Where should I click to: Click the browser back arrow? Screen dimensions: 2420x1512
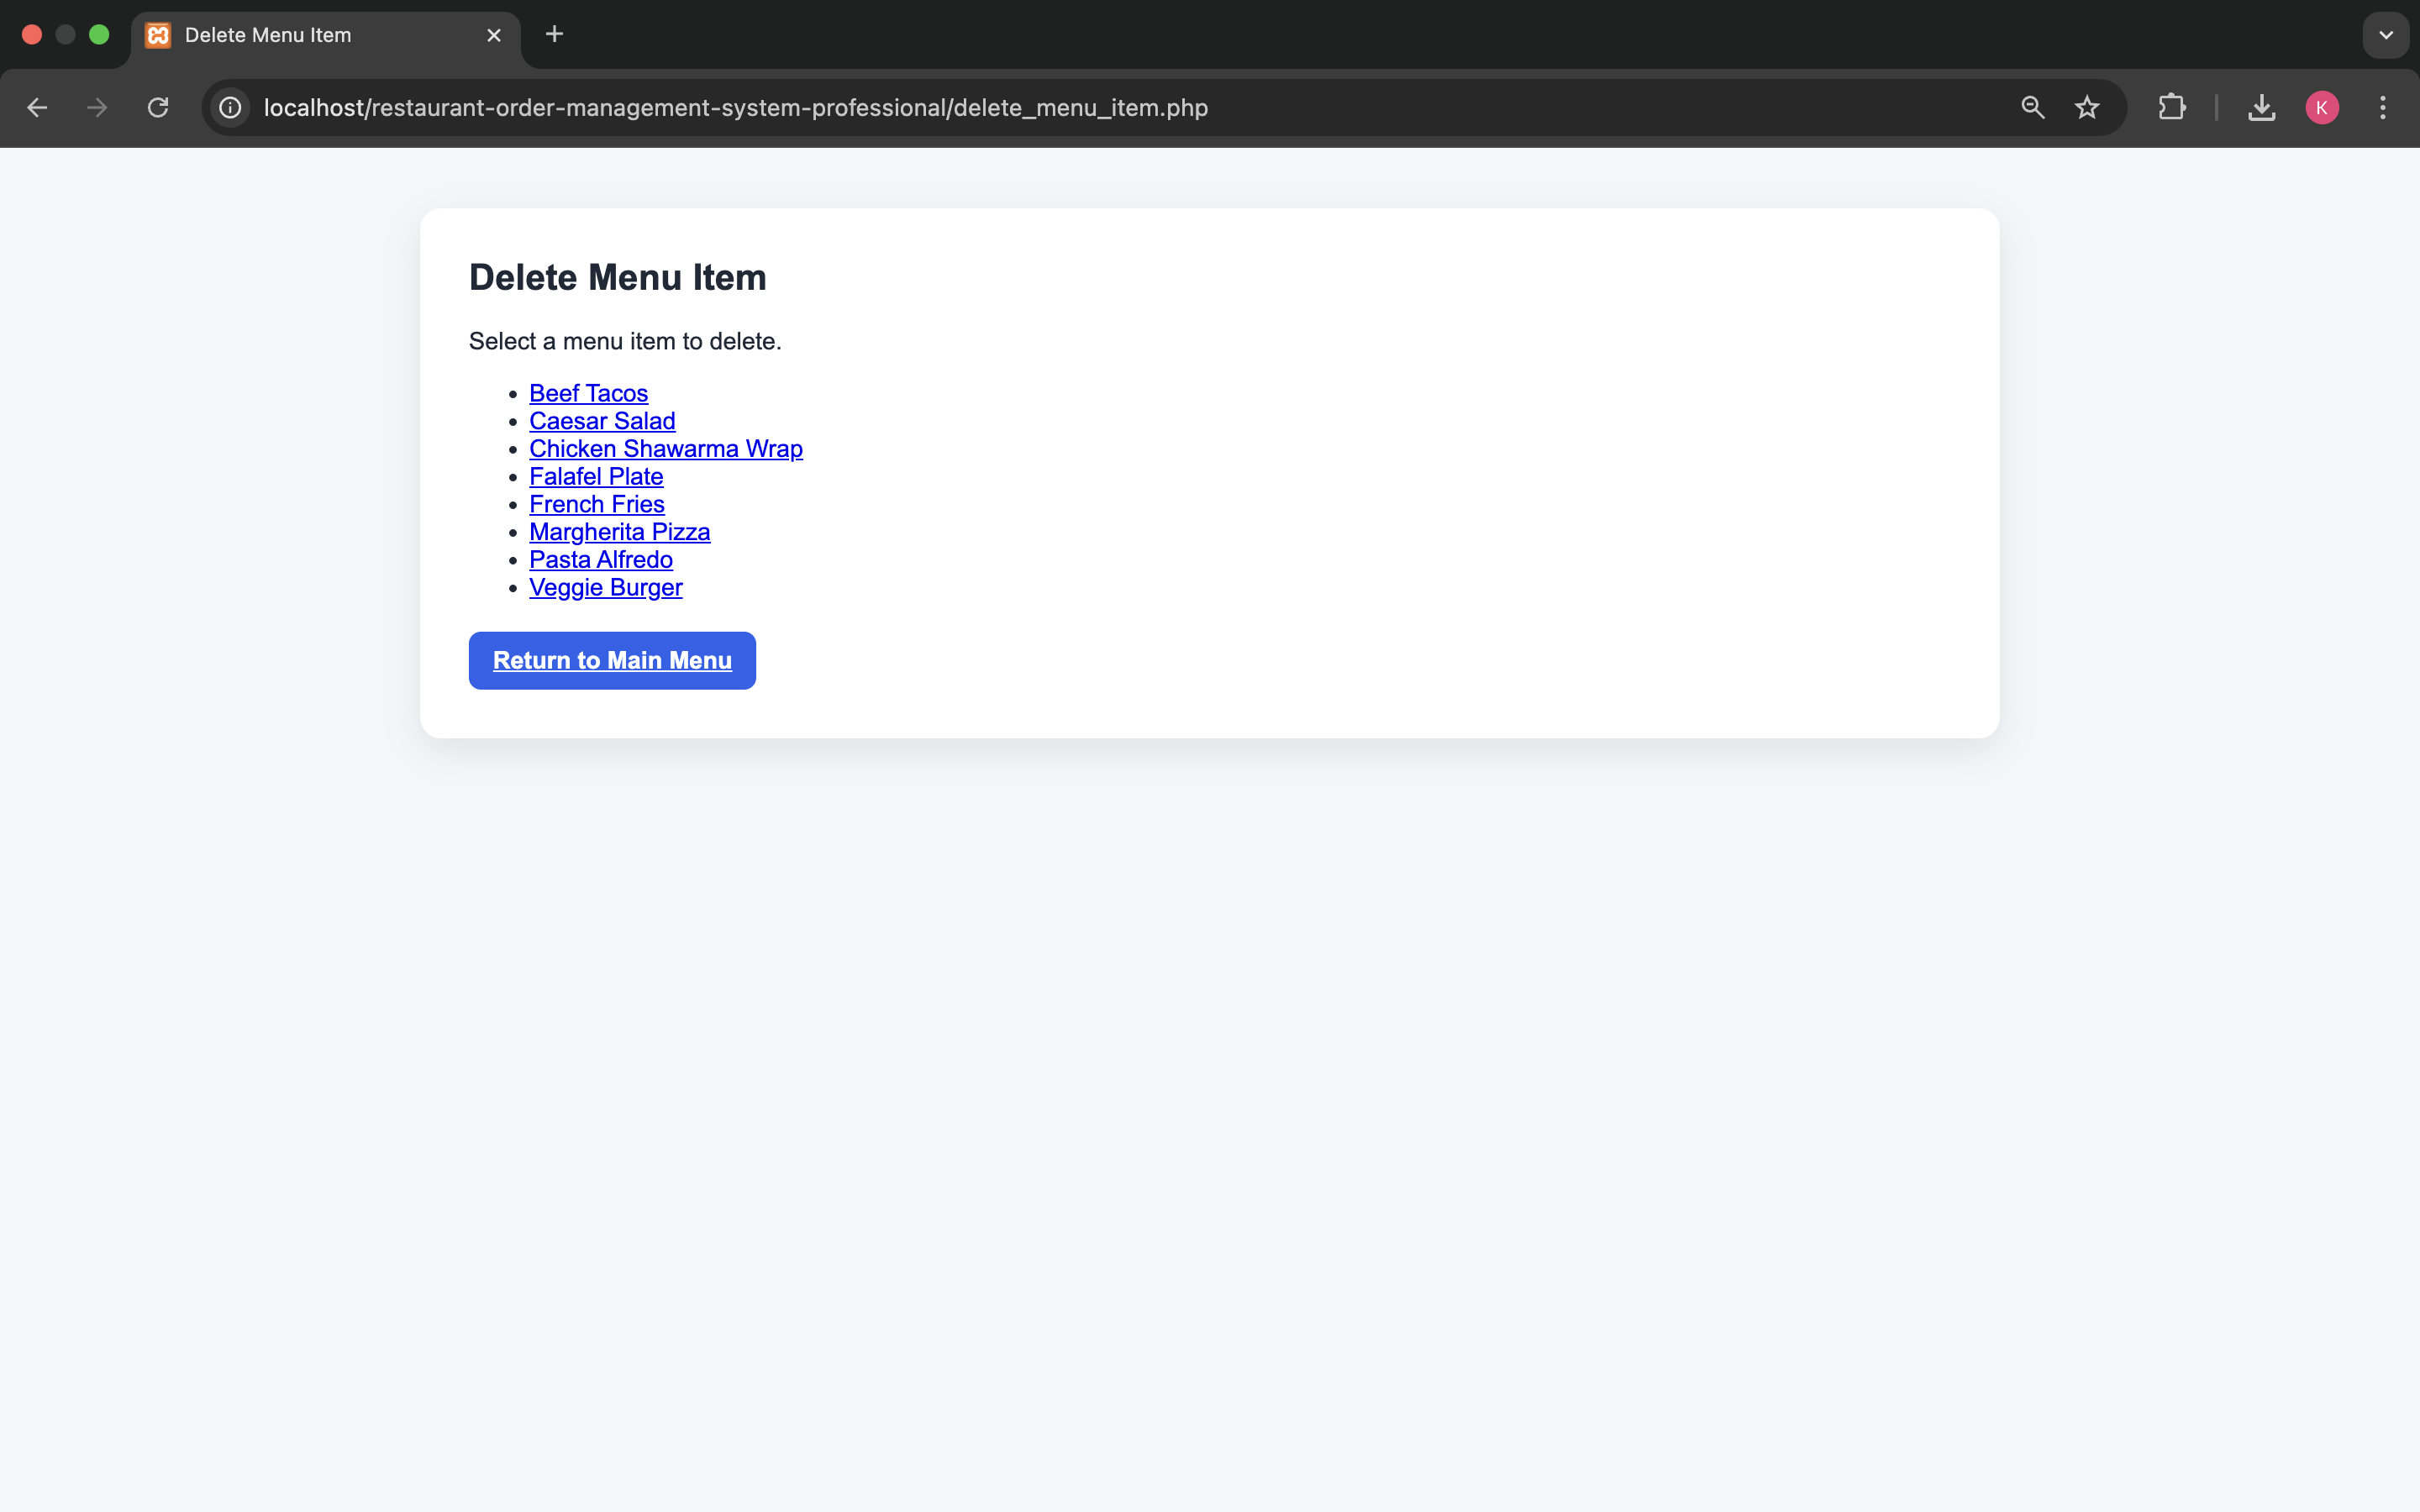click(x=37, y=107)
